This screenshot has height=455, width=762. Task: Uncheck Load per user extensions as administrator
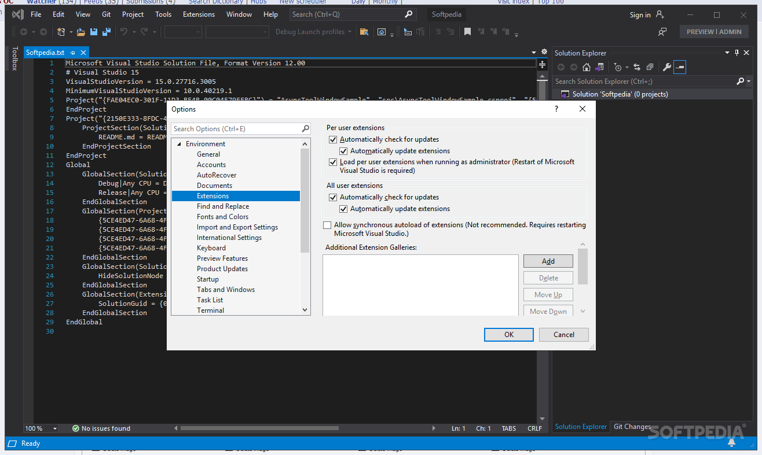(332, 162)
